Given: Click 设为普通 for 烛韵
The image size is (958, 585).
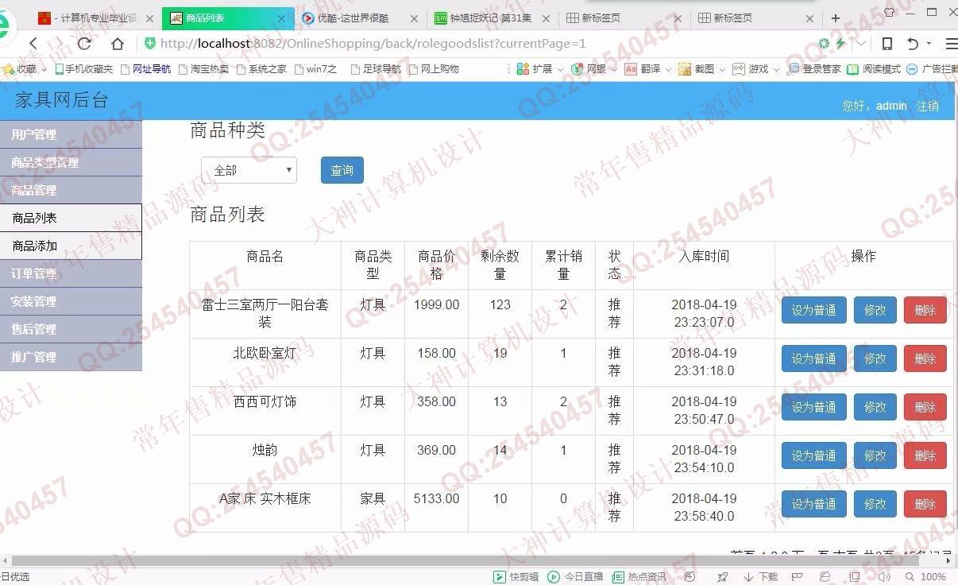Looking at the screenshot, I should tap(813, 455).
